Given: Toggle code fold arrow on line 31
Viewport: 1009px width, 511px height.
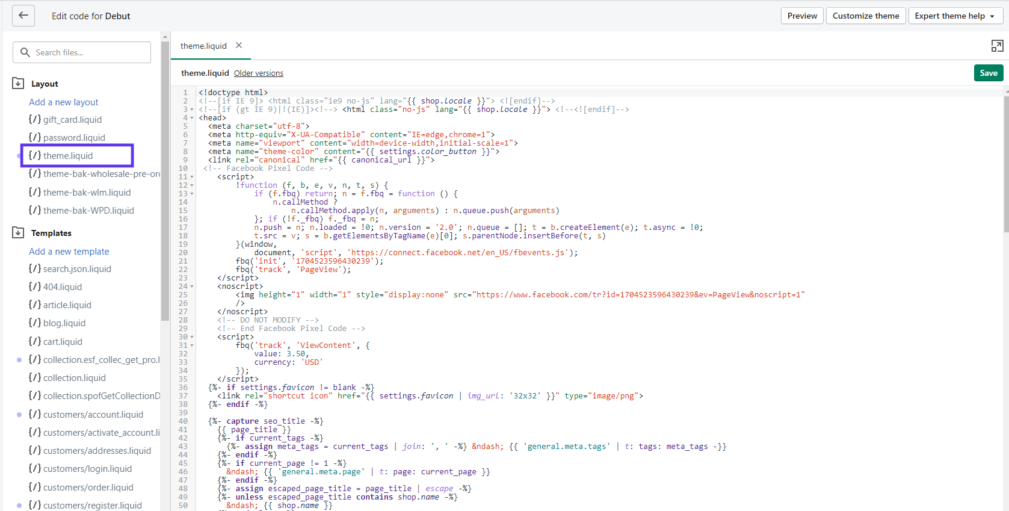Looking at the screenshot, I should pyautogui.click(x=192, y=345).
